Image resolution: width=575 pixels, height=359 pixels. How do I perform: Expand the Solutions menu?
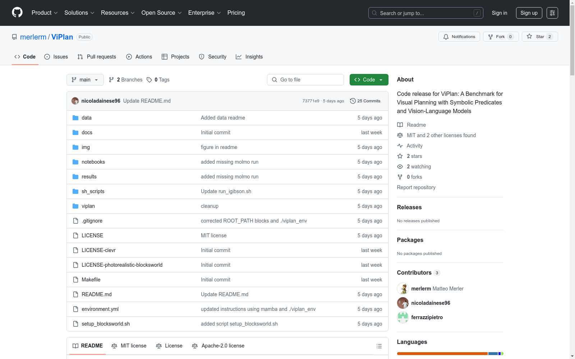79,13
